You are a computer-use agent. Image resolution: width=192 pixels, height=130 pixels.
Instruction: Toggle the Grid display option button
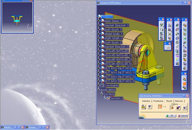184,108
